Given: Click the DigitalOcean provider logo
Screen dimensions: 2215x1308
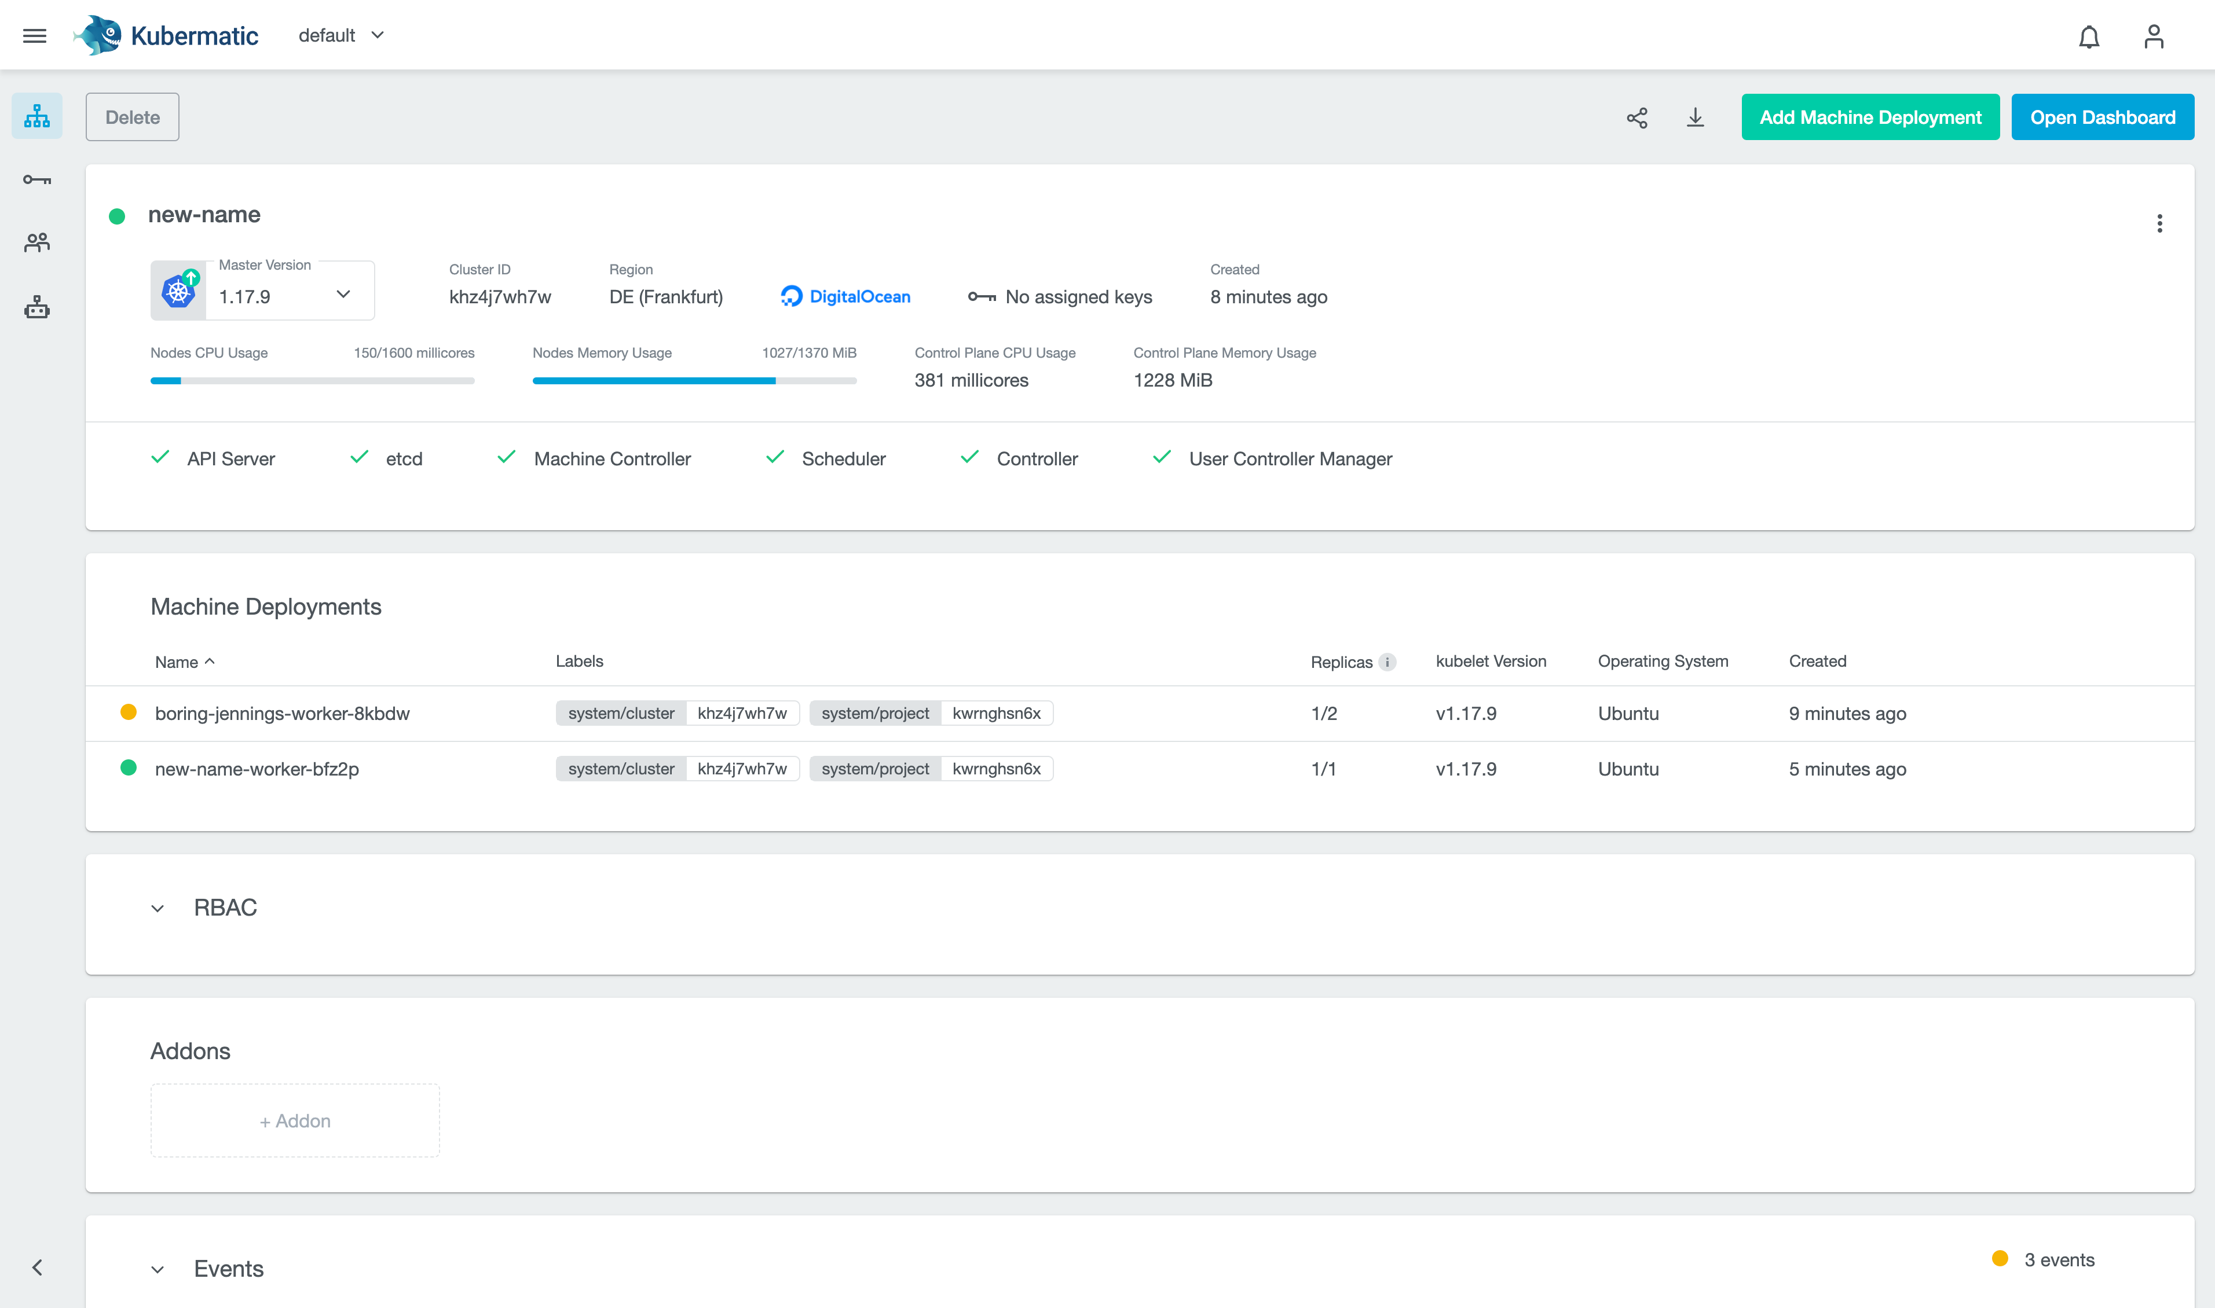Looking at the screenshot, I should pos(844,296).
